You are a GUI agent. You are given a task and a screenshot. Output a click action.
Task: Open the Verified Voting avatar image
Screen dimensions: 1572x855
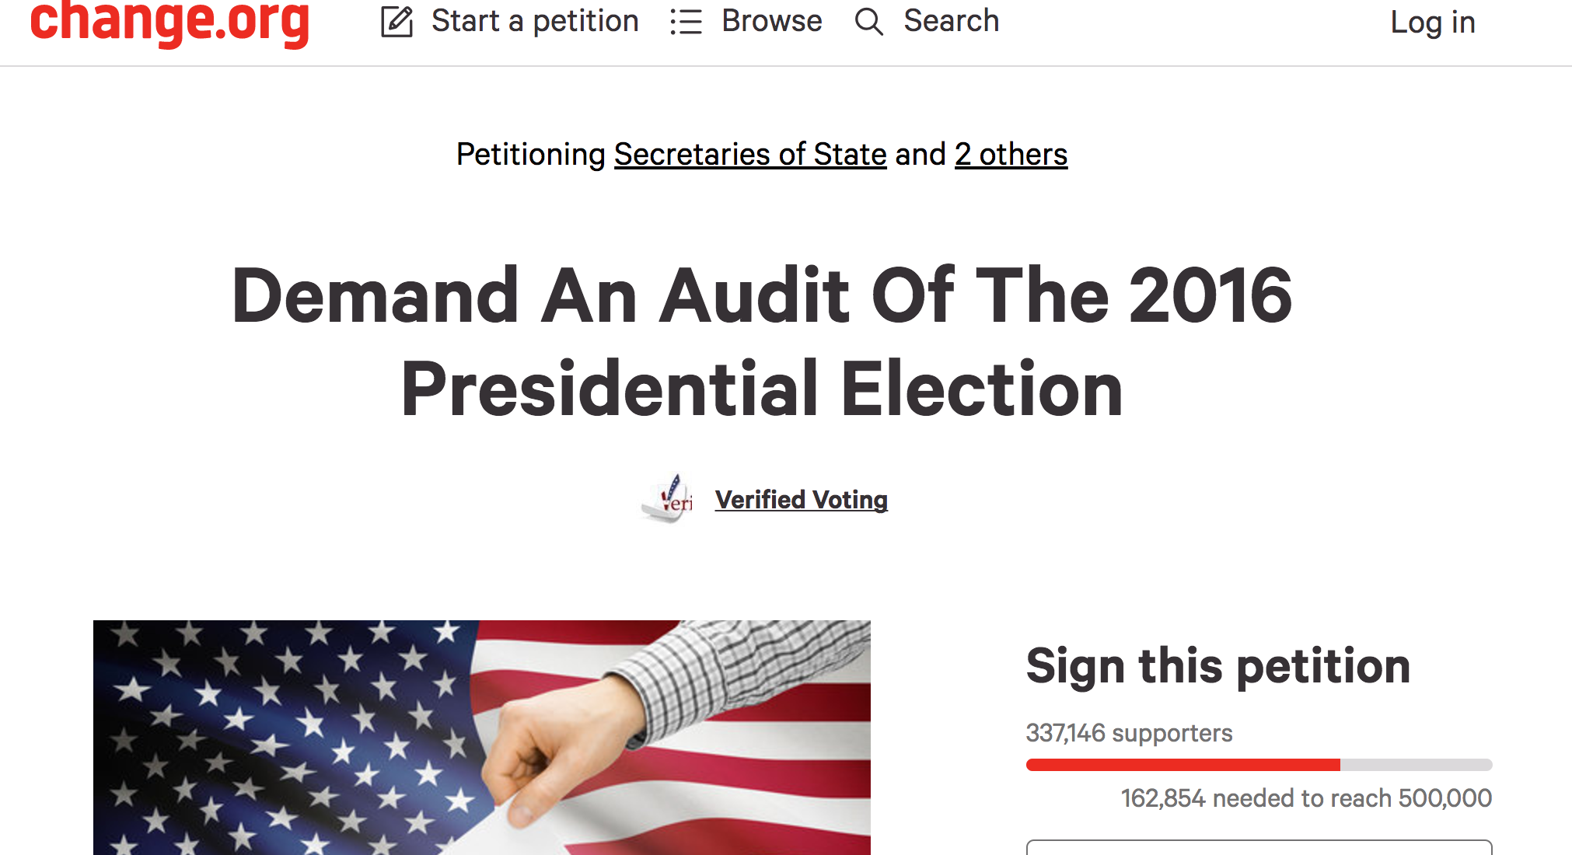point(668,498)
